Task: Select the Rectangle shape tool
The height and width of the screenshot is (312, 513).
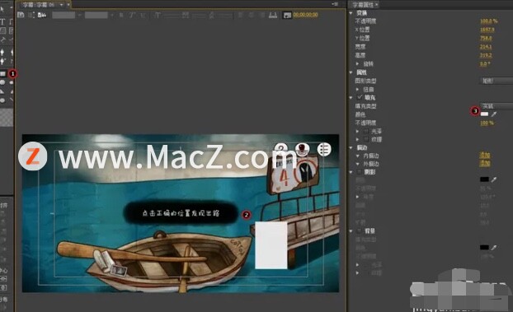Action: click(3, 74)
